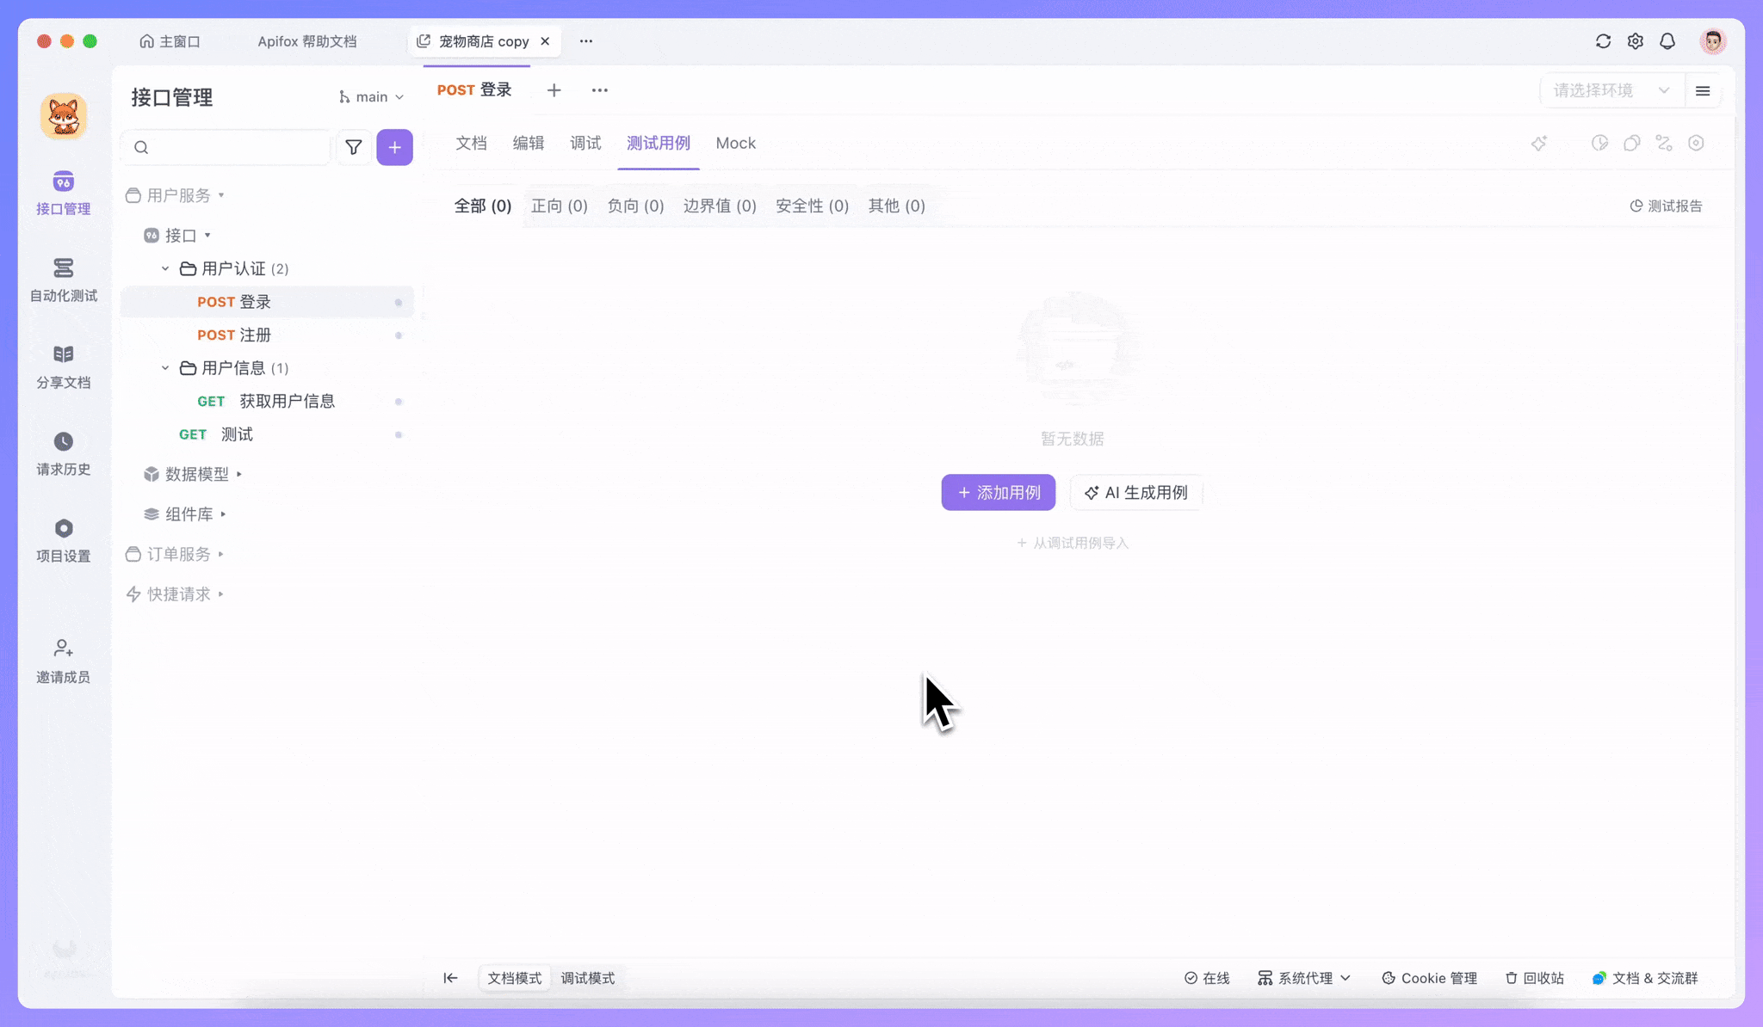Open the 系统代理 dropdown
Screen dimensions: 1763x1027
(1303, 978)
